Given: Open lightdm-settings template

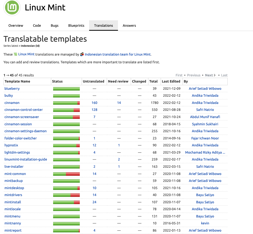Looking at the screenshot, I should pos(17,153).
